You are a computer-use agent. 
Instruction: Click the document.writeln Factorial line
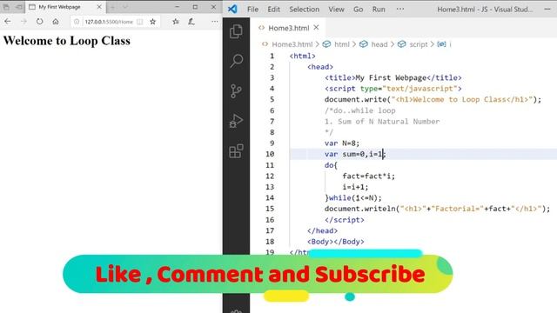[437, 209]
